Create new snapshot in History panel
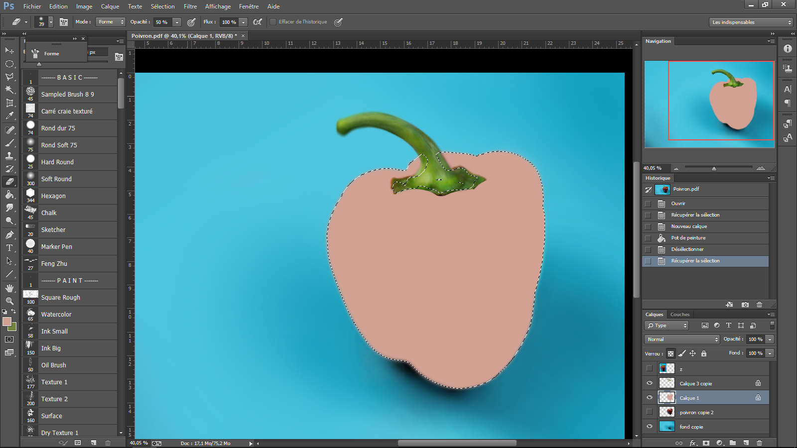This screenshot has height=448, width=797. [745, 305]
